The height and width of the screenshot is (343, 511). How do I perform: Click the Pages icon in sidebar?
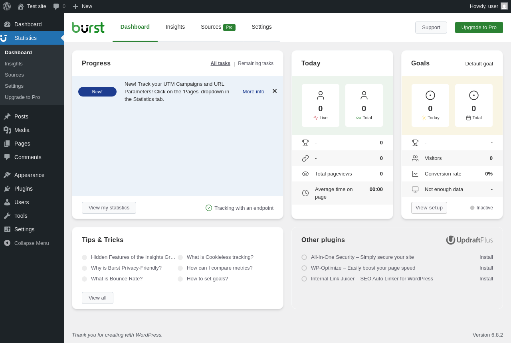pos(7,144)
